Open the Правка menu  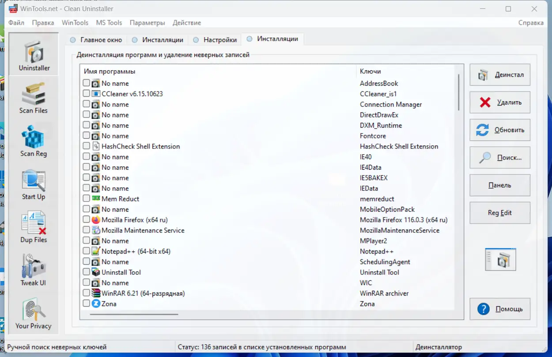43,23
